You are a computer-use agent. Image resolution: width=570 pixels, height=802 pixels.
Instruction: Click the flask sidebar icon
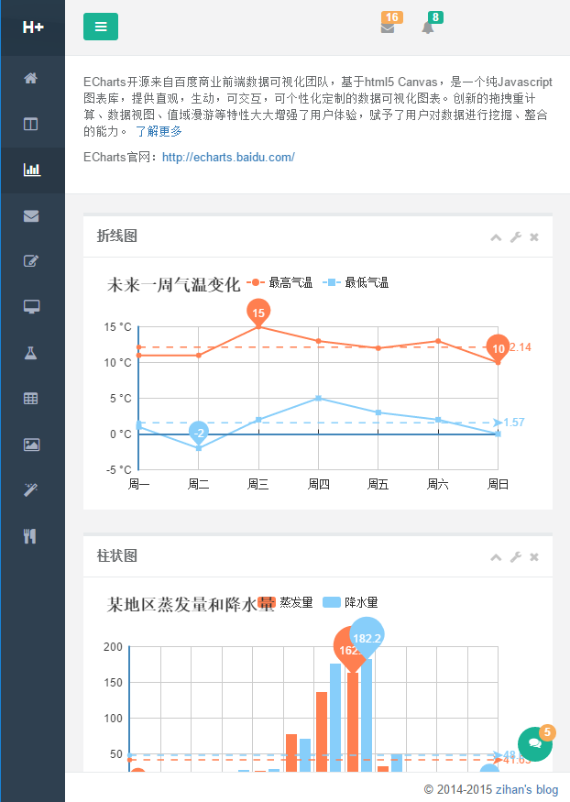click(31, 353)
